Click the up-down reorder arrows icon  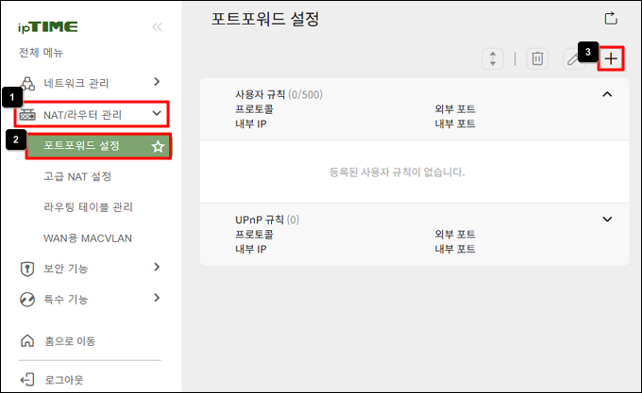(x=493, y=58)
